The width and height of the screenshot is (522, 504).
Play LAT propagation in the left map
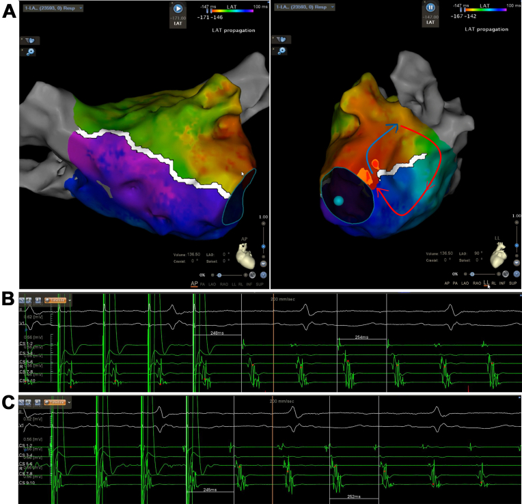click(x=178, y=9)
